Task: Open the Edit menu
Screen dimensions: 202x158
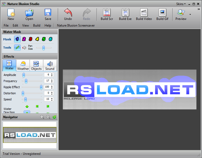Action: point(15,25)
